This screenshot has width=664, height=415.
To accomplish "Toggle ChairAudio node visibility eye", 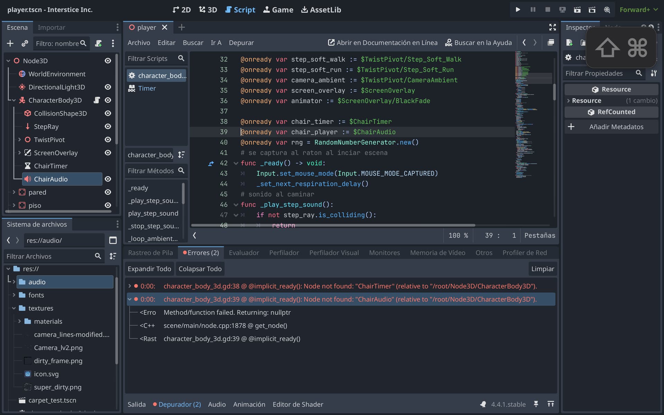I will [108, 179].
